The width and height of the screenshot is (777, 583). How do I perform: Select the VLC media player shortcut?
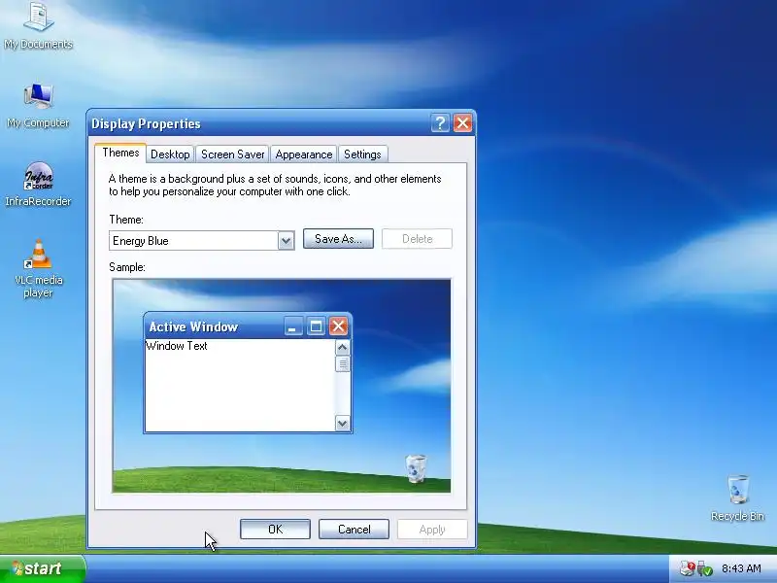point(38,269)
